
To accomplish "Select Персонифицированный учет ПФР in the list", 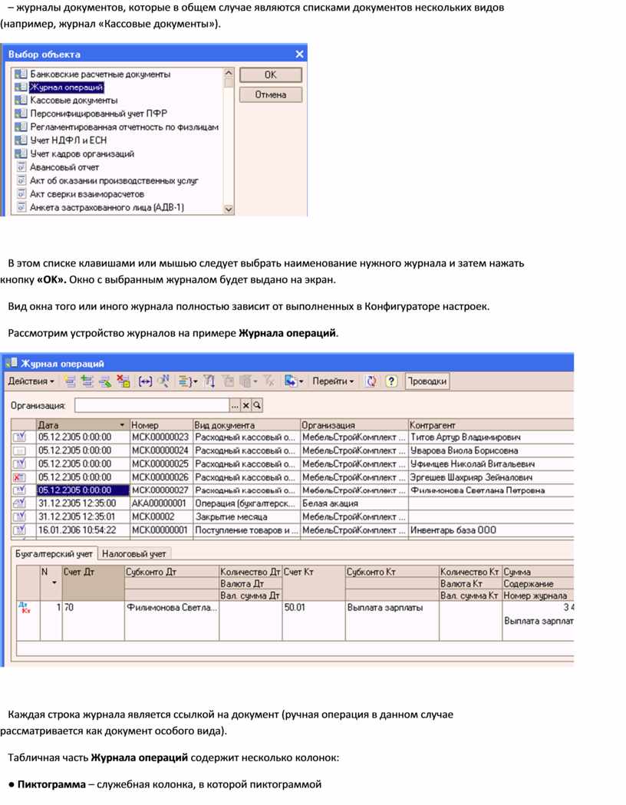I will coord(98,114).
